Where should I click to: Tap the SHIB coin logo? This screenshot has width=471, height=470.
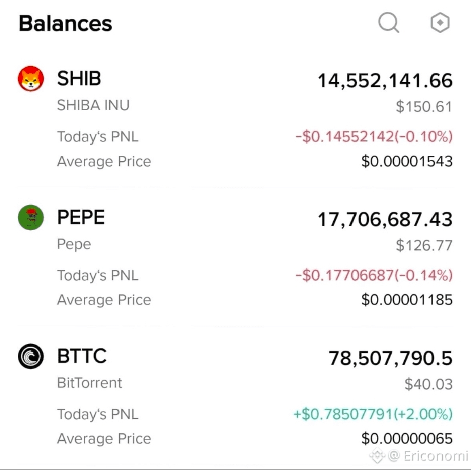31,79
